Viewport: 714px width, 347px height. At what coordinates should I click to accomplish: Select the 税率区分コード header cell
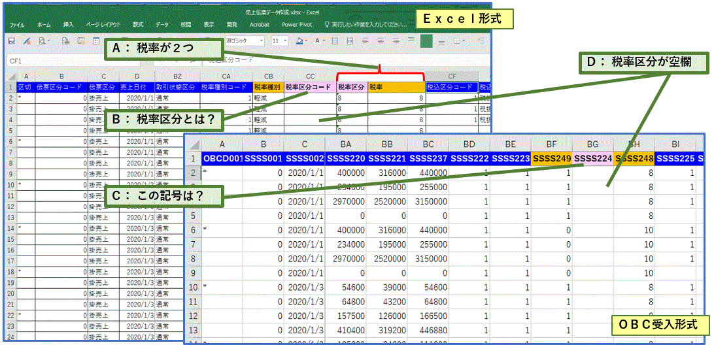point(310,87)
